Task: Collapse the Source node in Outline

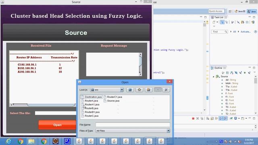Action: (x=214, y=77)
